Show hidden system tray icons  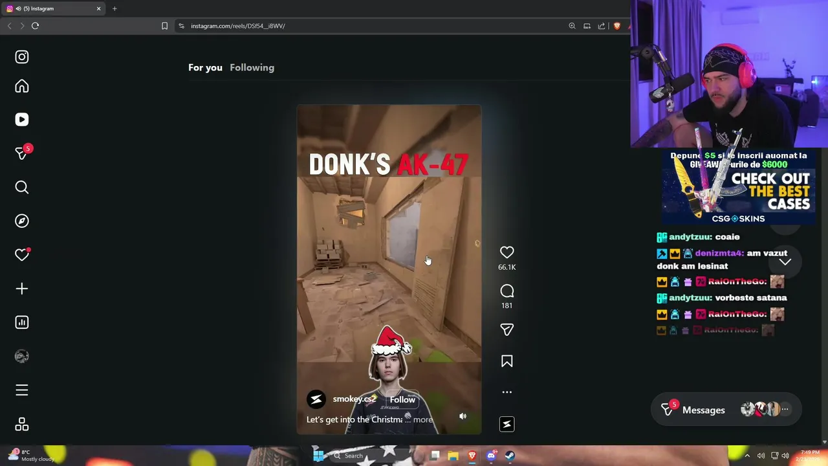[x=747, y=456]
